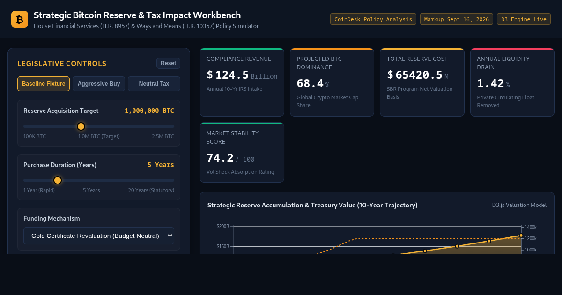Click the 2.5M BTC slider label
The width and height of the screenshot is (562, 295).
163,136
